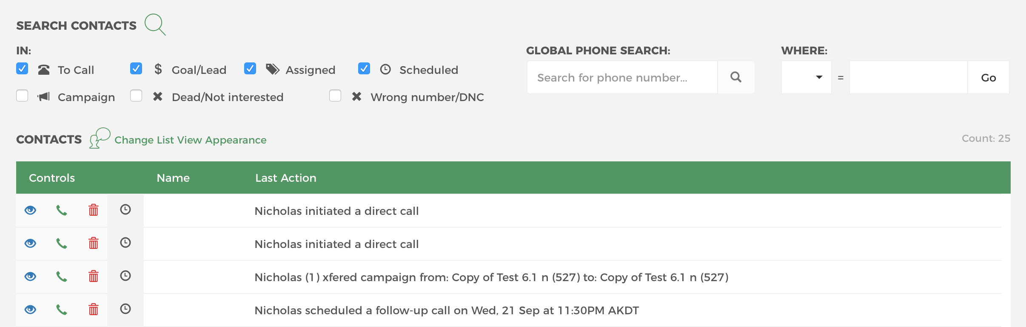This screenshot has height=327, width=1026.
Task: Click the chat bubble icon beside Contacts
Action: point(100,138)
